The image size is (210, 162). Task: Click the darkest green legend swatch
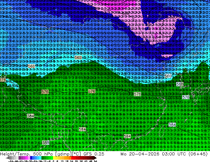pos(43,158)
